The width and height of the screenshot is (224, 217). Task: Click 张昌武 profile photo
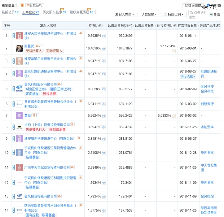point(19,48)
